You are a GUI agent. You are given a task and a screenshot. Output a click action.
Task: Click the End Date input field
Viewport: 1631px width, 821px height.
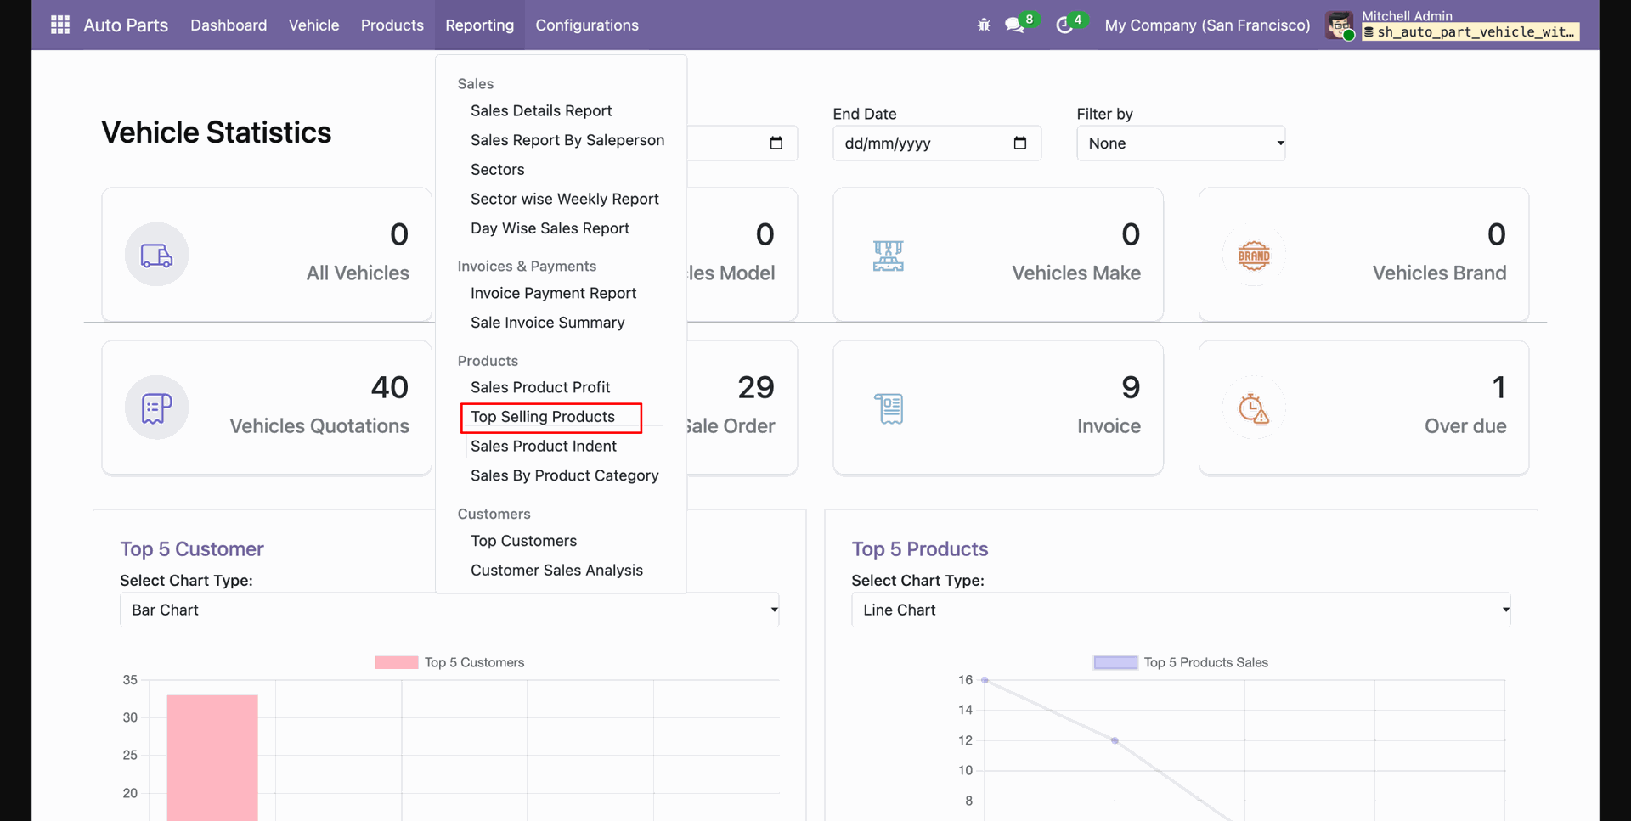click(x=937, y=143)
